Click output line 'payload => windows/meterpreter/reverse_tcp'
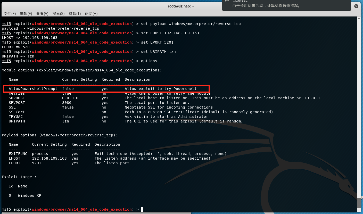The image size is (363, 214). click(51, 28)
